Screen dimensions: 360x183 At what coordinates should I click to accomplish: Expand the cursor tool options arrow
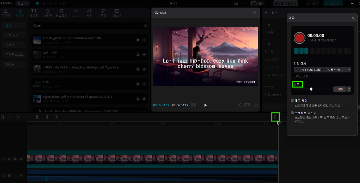click(x=9, y=117)
